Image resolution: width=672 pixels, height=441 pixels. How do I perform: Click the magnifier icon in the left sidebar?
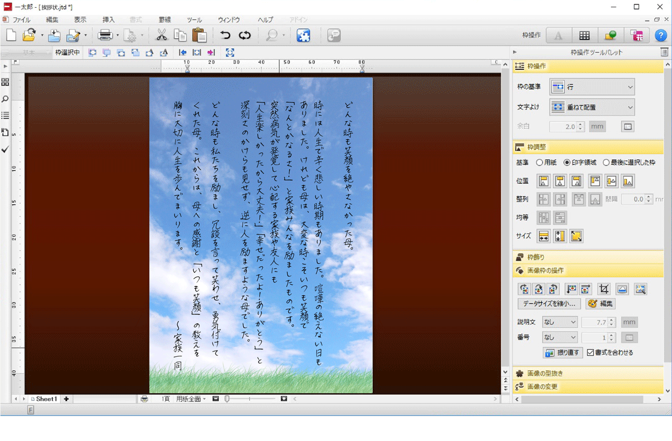pyautogui.click(x=6, y=99)
